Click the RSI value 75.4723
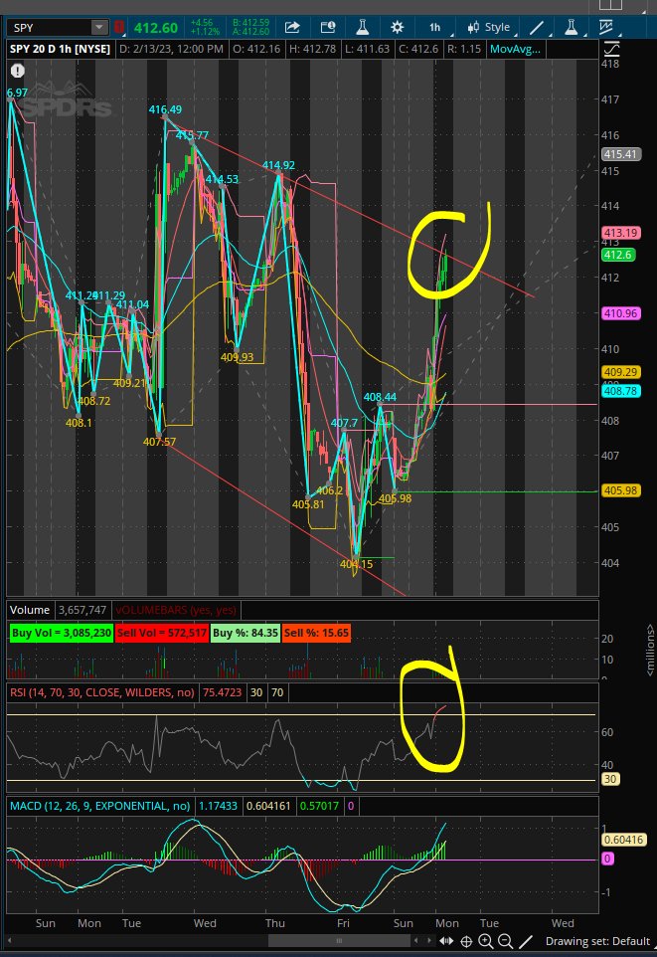Screen dimensions: 657x957 point(223,692)
